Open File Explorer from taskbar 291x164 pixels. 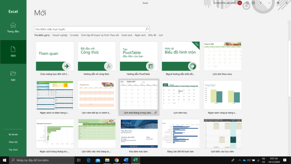point(107,160)
